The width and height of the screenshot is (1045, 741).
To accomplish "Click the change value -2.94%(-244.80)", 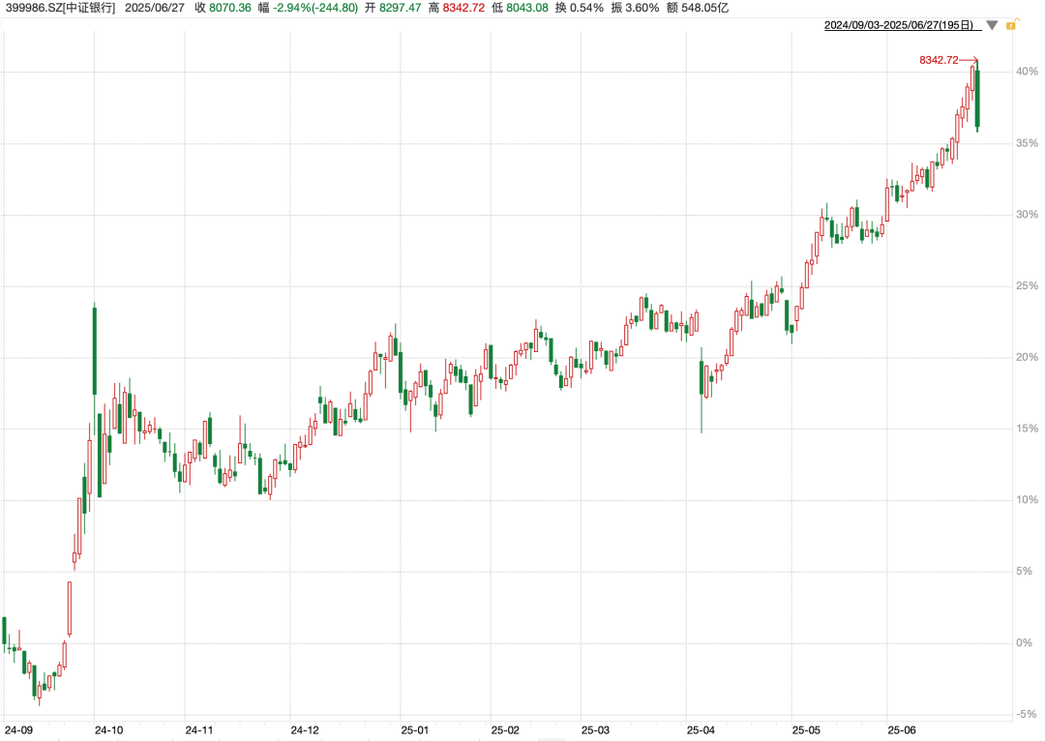I will tap(315, 8).
